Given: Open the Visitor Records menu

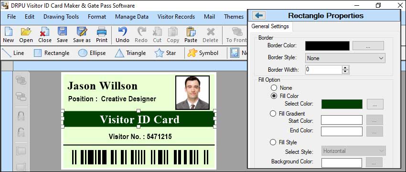Looking at the screenshot, I should pyautogui.click(x=176, y=17).
